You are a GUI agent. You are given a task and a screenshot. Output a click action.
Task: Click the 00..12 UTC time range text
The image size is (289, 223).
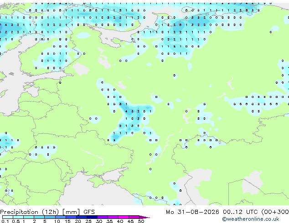point(240,212)
